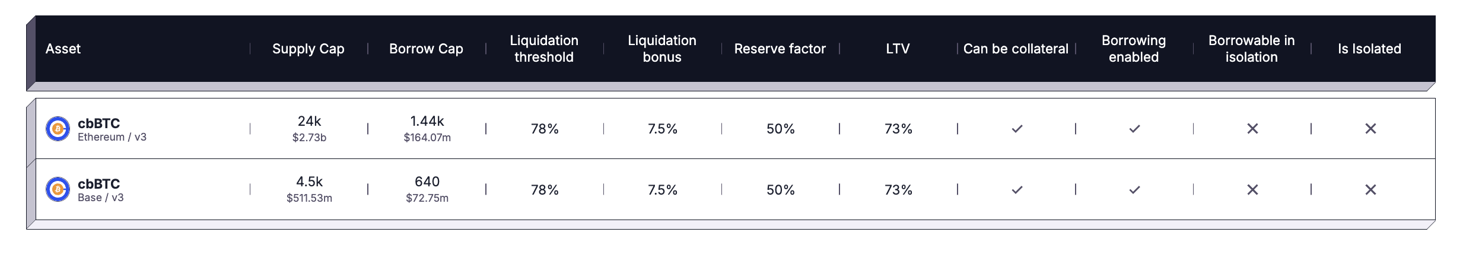Click Ethereum cbBTC borrowable in isolation X
This screenshot has height=267, width=1463.
(x=1252, y=129)
